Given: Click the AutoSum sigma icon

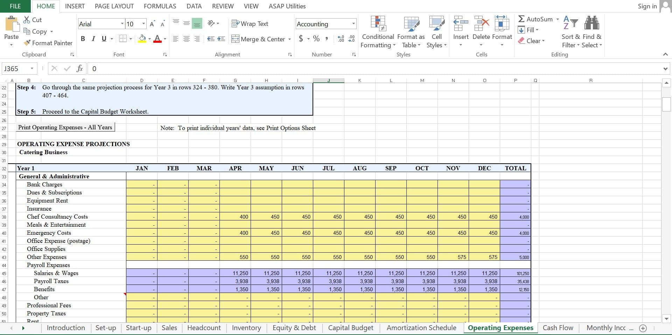Looking at the screenshot, I should click(521, 19).
